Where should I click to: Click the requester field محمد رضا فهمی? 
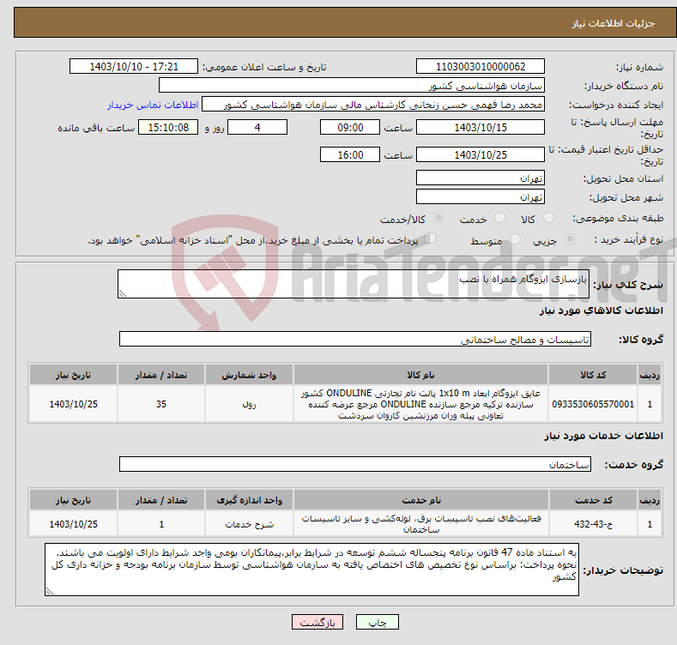point(373,105)
